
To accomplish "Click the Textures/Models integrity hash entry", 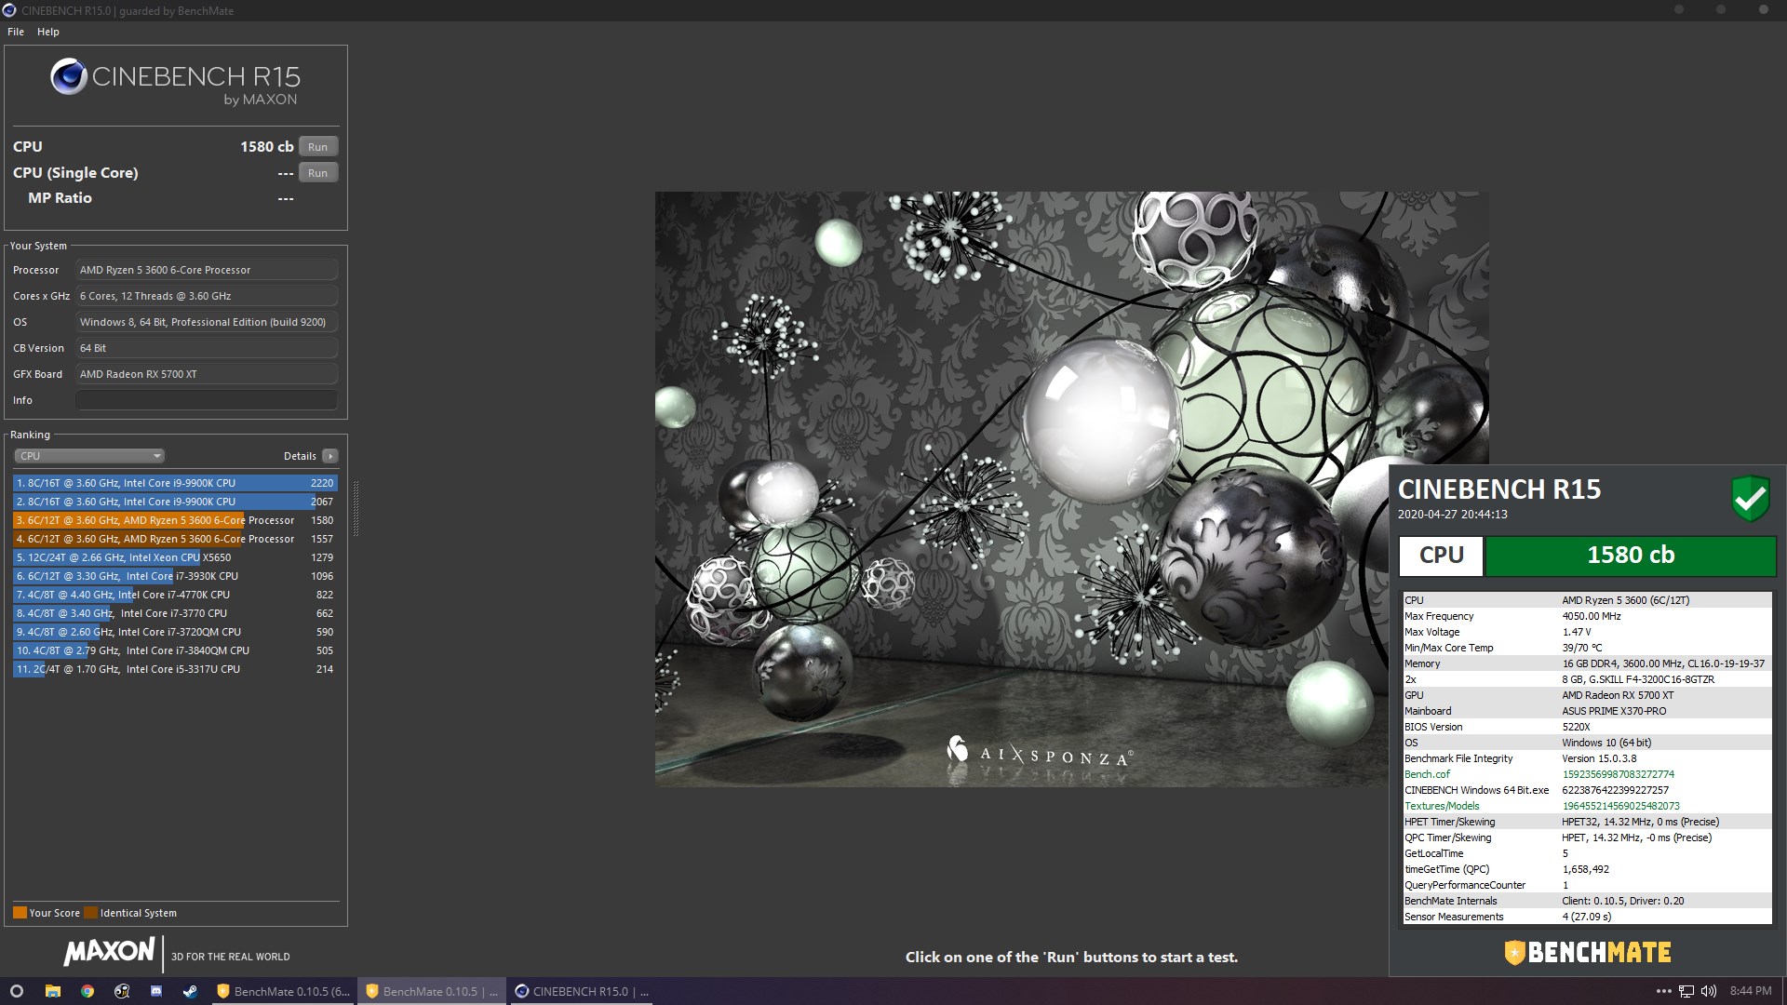I will pos(1587,806).
